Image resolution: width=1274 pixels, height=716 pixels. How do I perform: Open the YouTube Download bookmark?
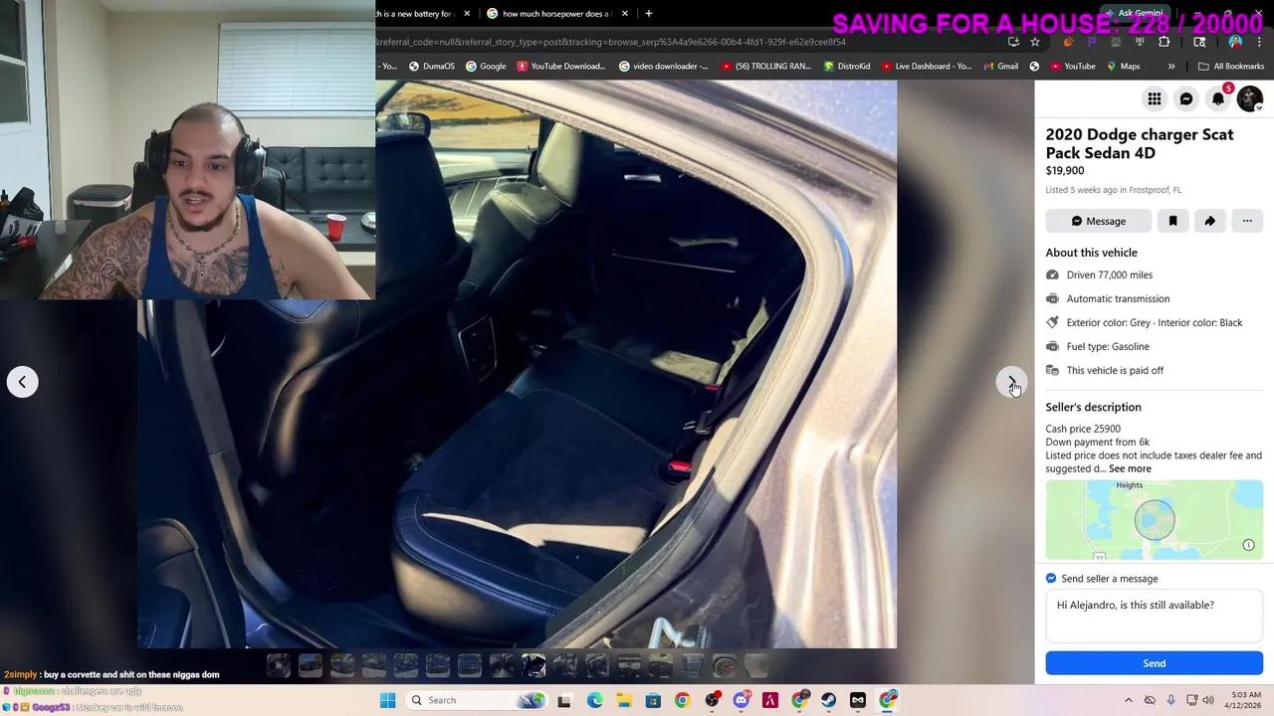pos(560,67)
